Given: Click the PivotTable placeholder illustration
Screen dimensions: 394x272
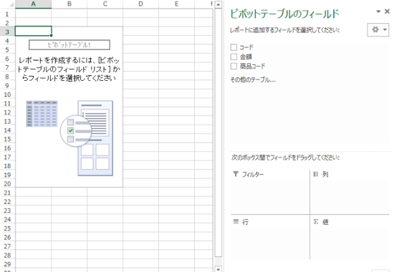Looking at the screenshot, I should coord(69,138).
